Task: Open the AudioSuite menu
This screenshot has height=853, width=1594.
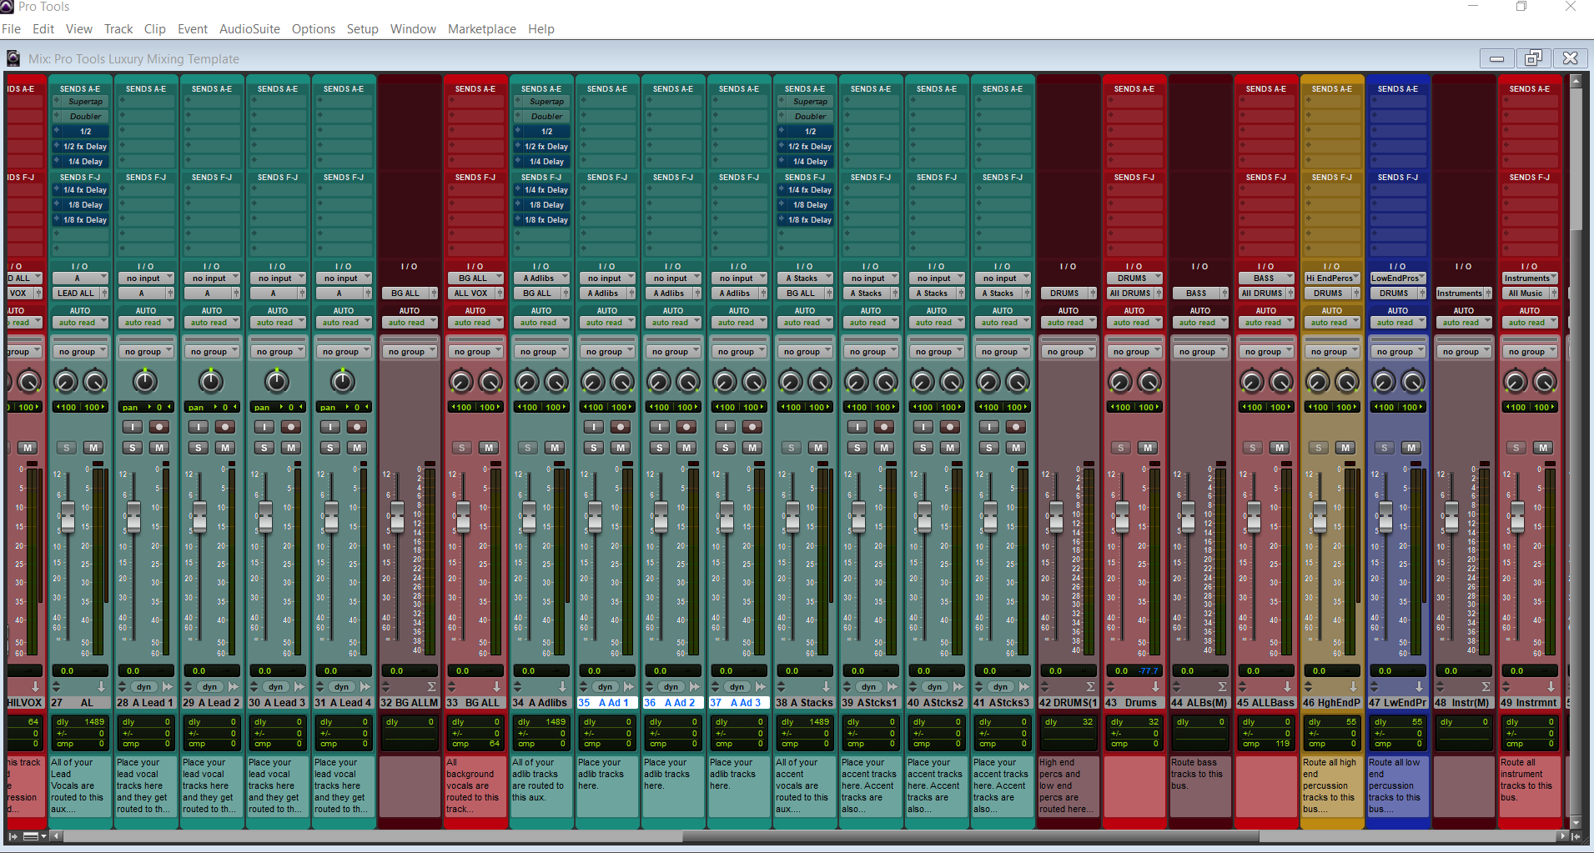Action: pyautogui.click(x=249, y=28)
